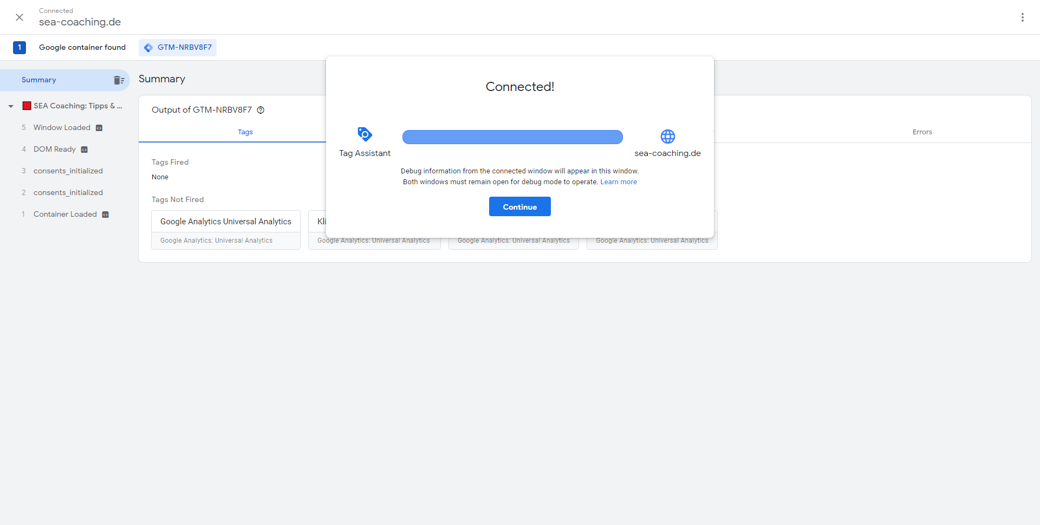
Task: Click the Continue button in the dialog
Action: point(520,206)
